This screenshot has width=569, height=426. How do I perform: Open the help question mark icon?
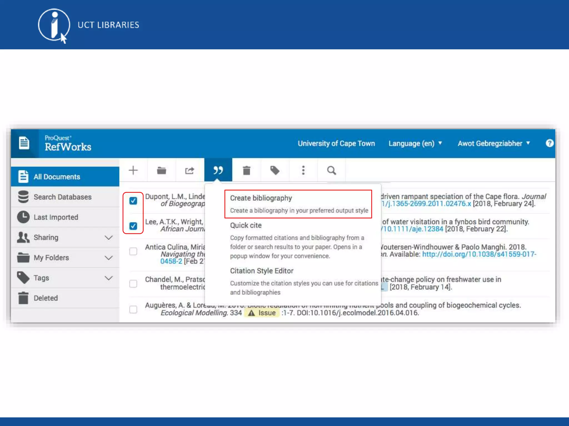pos(549,143)
